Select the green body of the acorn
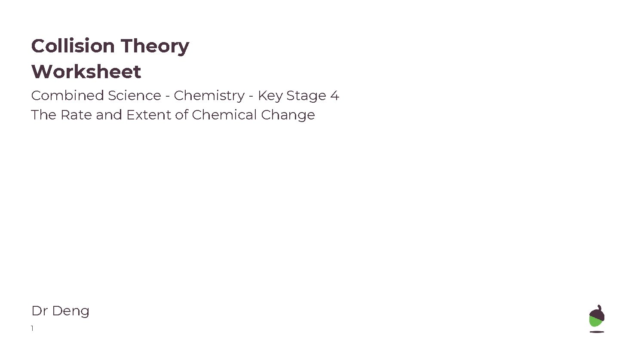This screenshot has width=619, height=348. 596,321
